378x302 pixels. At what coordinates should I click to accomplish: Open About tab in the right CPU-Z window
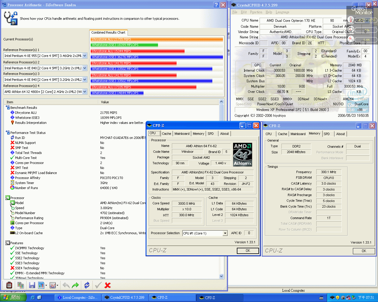[x=340, y=134]
